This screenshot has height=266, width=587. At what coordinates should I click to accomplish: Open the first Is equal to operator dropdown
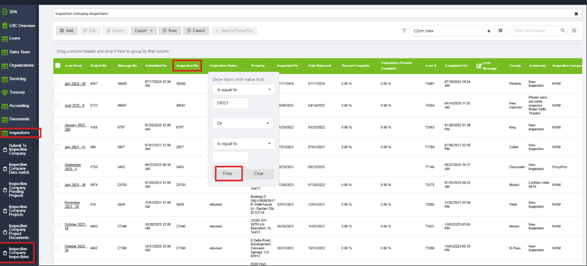click(x=243, y=90)
